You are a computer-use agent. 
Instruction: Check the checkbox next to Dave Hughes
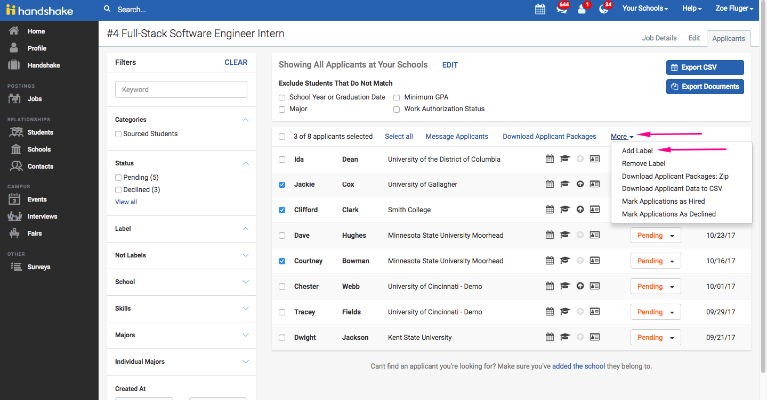tap(281, 235)
